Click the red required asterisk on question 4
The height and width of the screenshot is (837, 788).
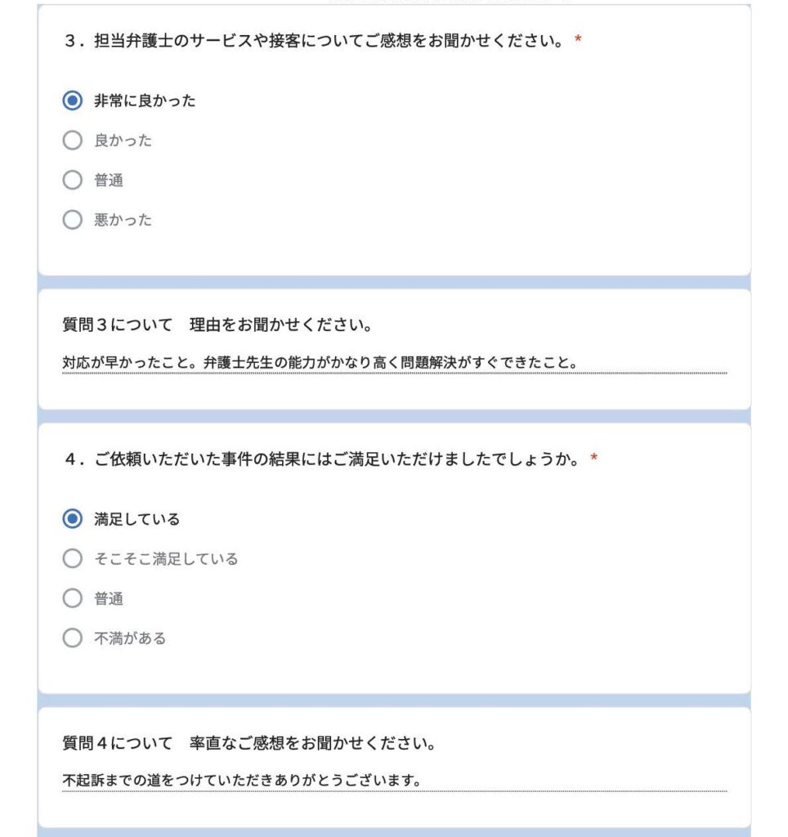594,459
